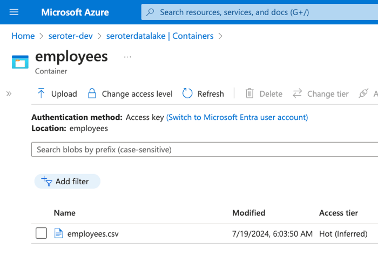378x255 pixels.
Task: Go to Home breadcrumb
Action: tap(23, 36)
